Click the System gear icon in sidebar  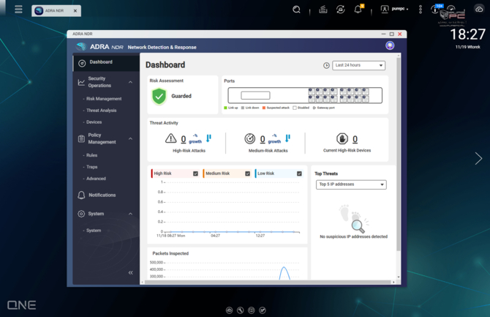tap(81, 214)
